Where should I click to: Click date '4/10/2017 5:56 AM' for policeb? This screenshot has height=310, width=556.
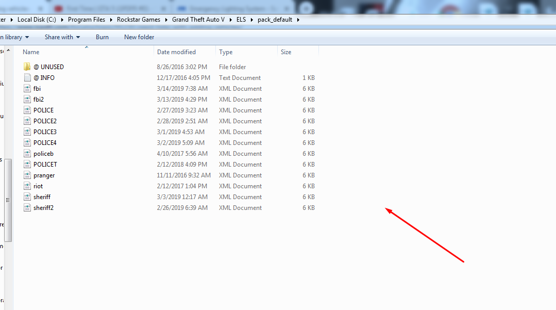(x=182, y=153)
